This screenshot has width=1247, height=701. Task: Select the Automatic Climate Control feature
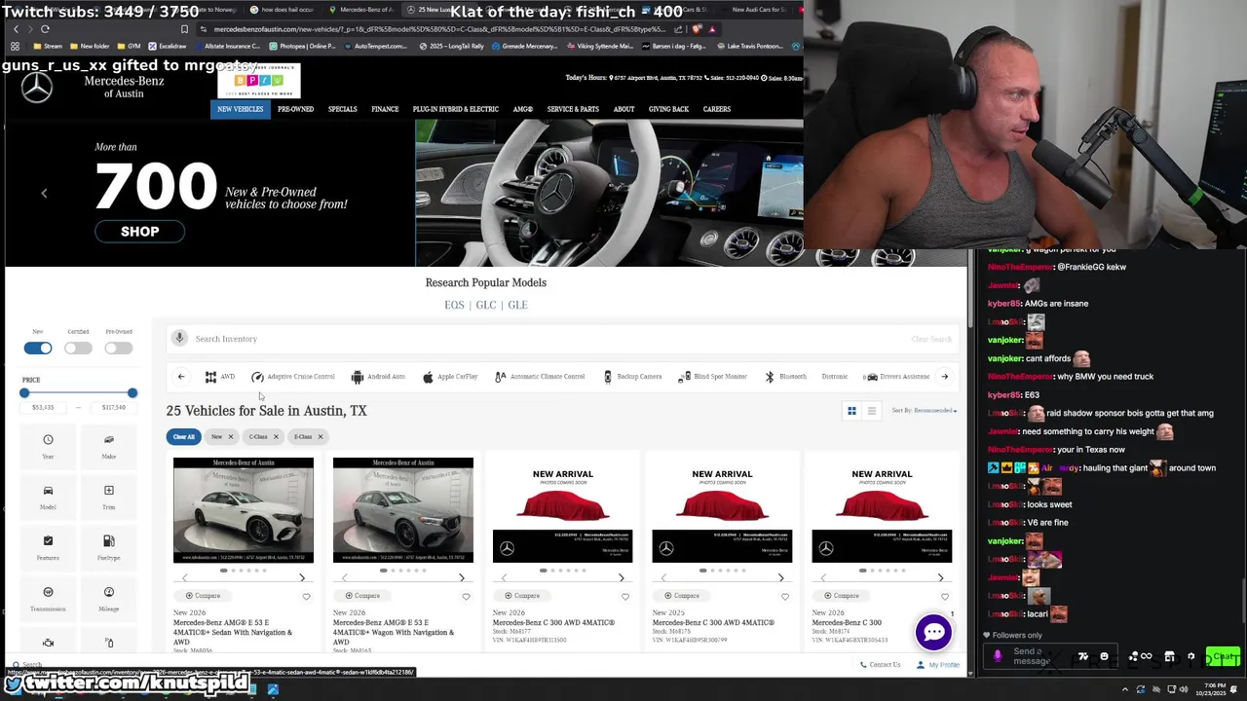pyautogui.click(x=540, y=377)
